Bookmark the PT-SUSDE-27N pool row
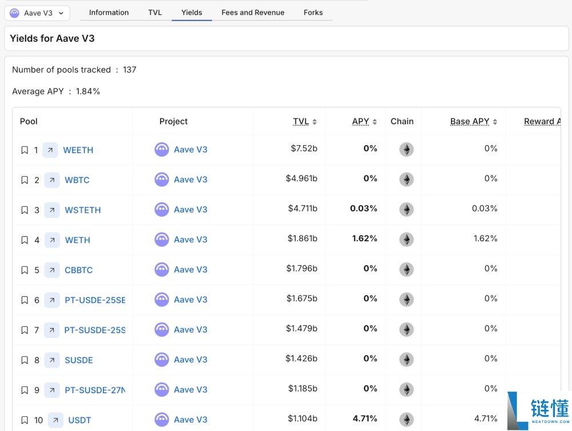 pos(25,390)
